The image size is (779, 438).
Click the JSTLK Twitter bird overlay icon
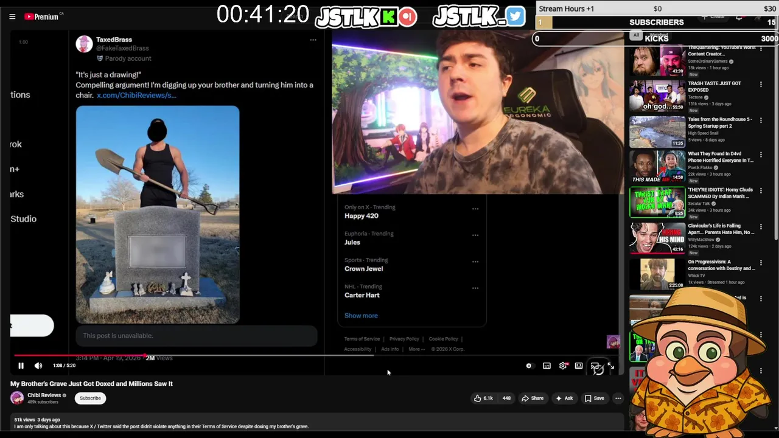click(x=515, y=16)
